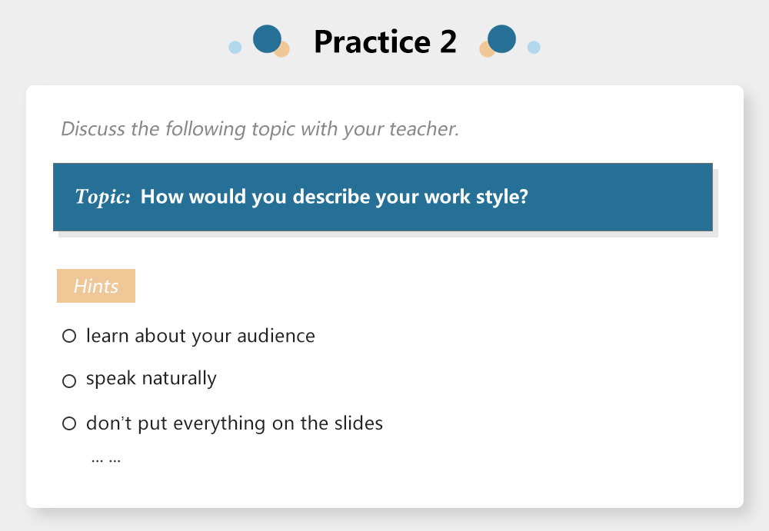Click the large dark blue circle left of the title
Screen dimensions: 769x531
pos(267,38)
